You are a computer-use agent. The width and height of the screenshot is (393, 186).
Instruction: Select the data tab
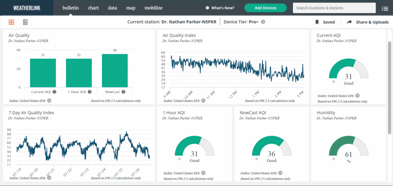tap(112, 8)
